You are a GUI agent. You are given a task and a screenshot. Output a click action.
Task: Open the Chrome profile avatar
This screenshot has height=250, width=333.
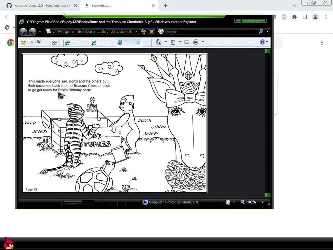pos(315,17)
